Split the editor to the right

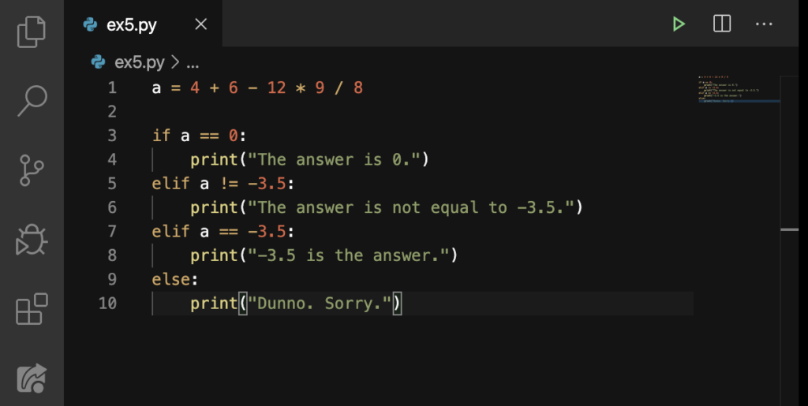coord(722,24)
